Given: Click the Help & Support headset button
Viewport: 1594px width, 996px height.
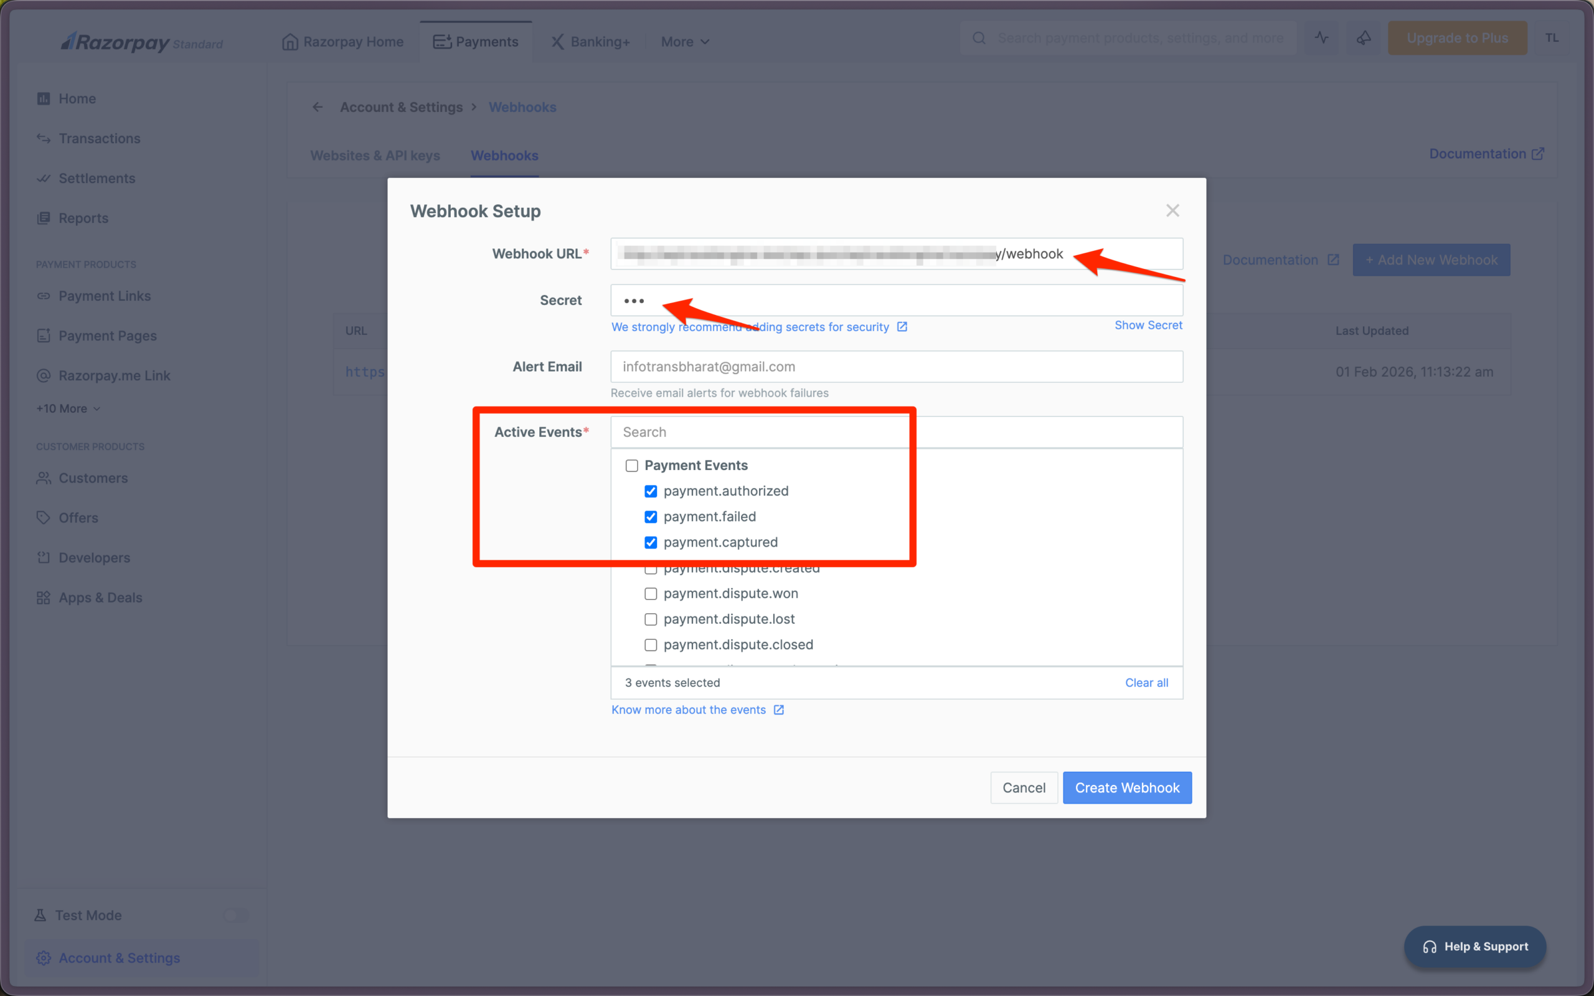Looking at the screenshot, I should tap(1476, 947).
